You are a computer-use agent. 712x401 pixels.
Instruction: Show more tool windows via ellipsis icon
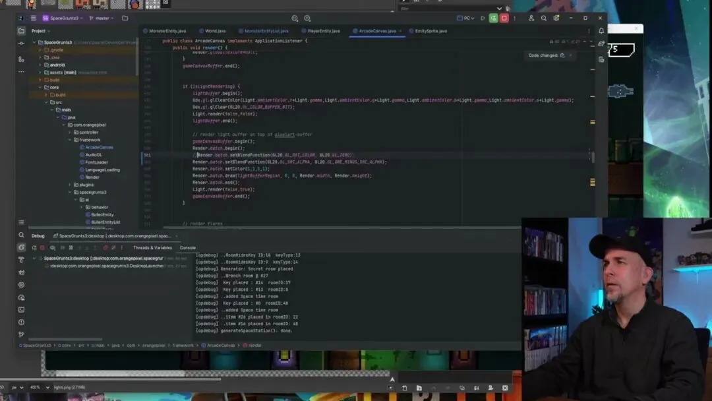(x=21, y=72)
